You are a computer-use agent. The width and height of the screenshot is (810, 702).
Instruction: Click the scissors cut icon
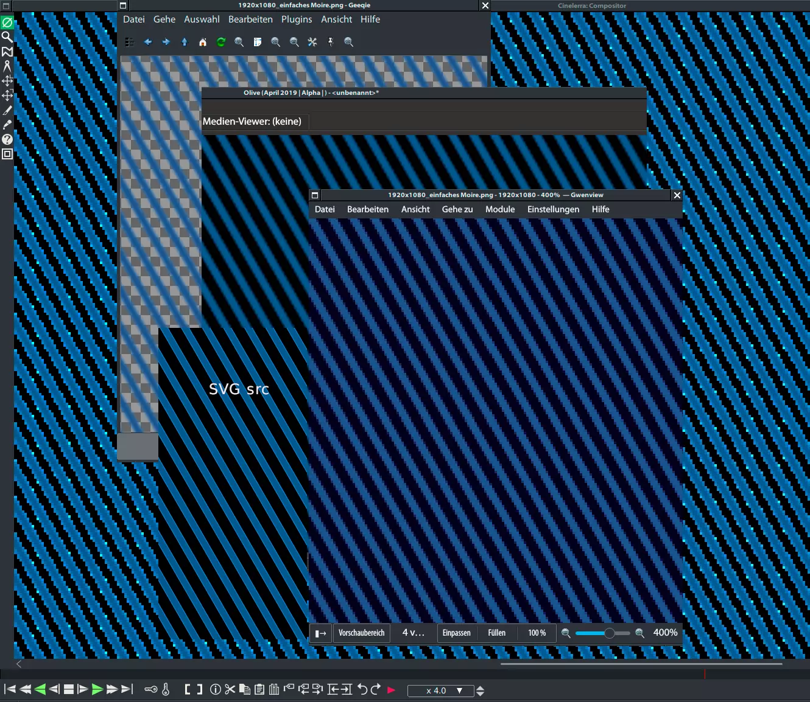click(x=230, y=689)
